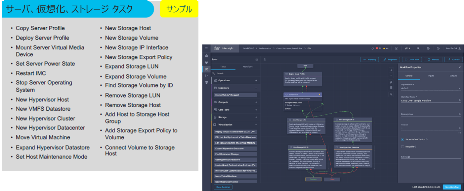Switch to the Tasks tab
The width and height of the screenshot is (464, 191).
point(223,67)
